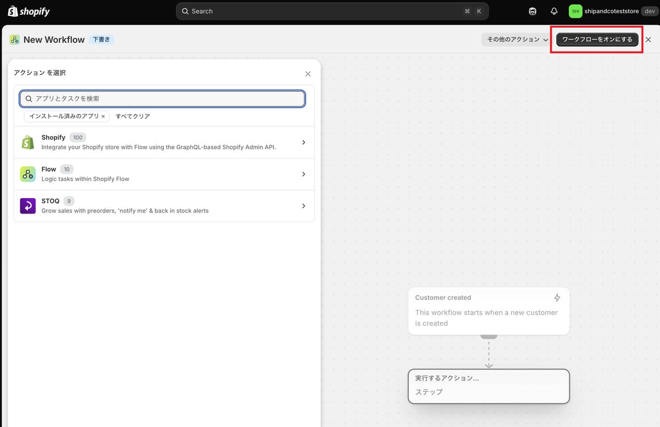Click the Shopify 100 count badge
The height and width of the screenshot is (427, 660).
click(78, 138)
